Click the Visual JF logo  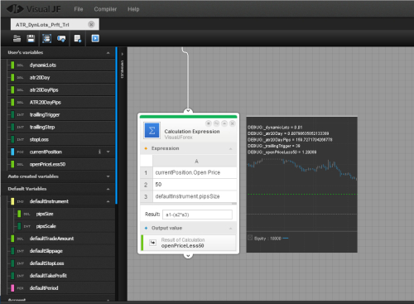(34, 9)
